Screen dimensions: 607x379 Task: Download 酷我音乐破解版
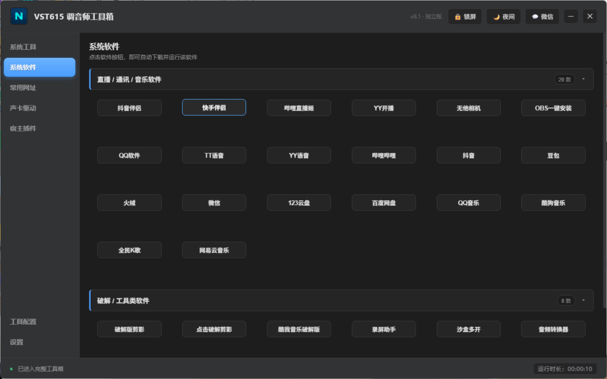[299, 329]
